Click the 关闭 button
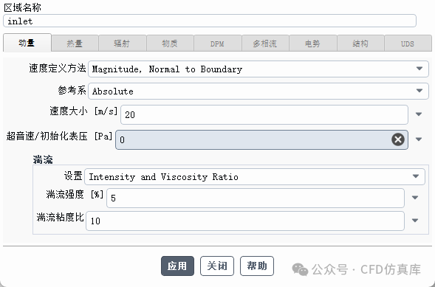Screen dimensions: 435x287 (217, 266)
